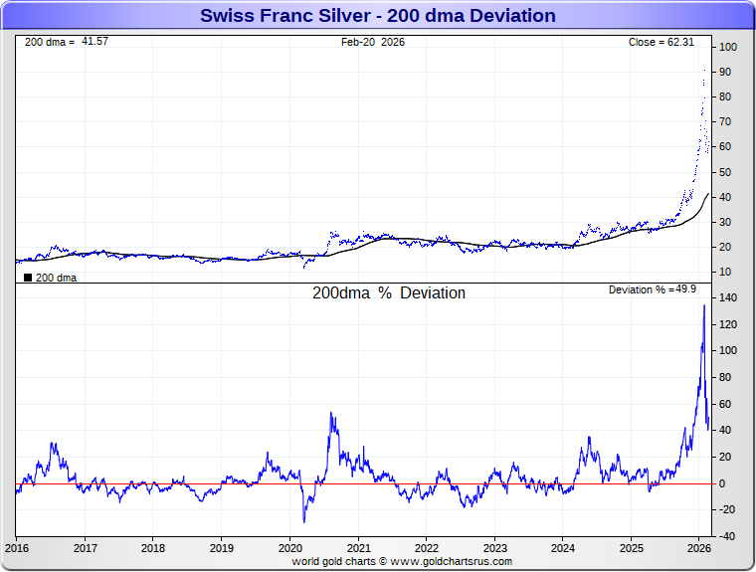Select the 'Deviation % = 49.9' readout
756x572 pixels.
coord(653,289)
